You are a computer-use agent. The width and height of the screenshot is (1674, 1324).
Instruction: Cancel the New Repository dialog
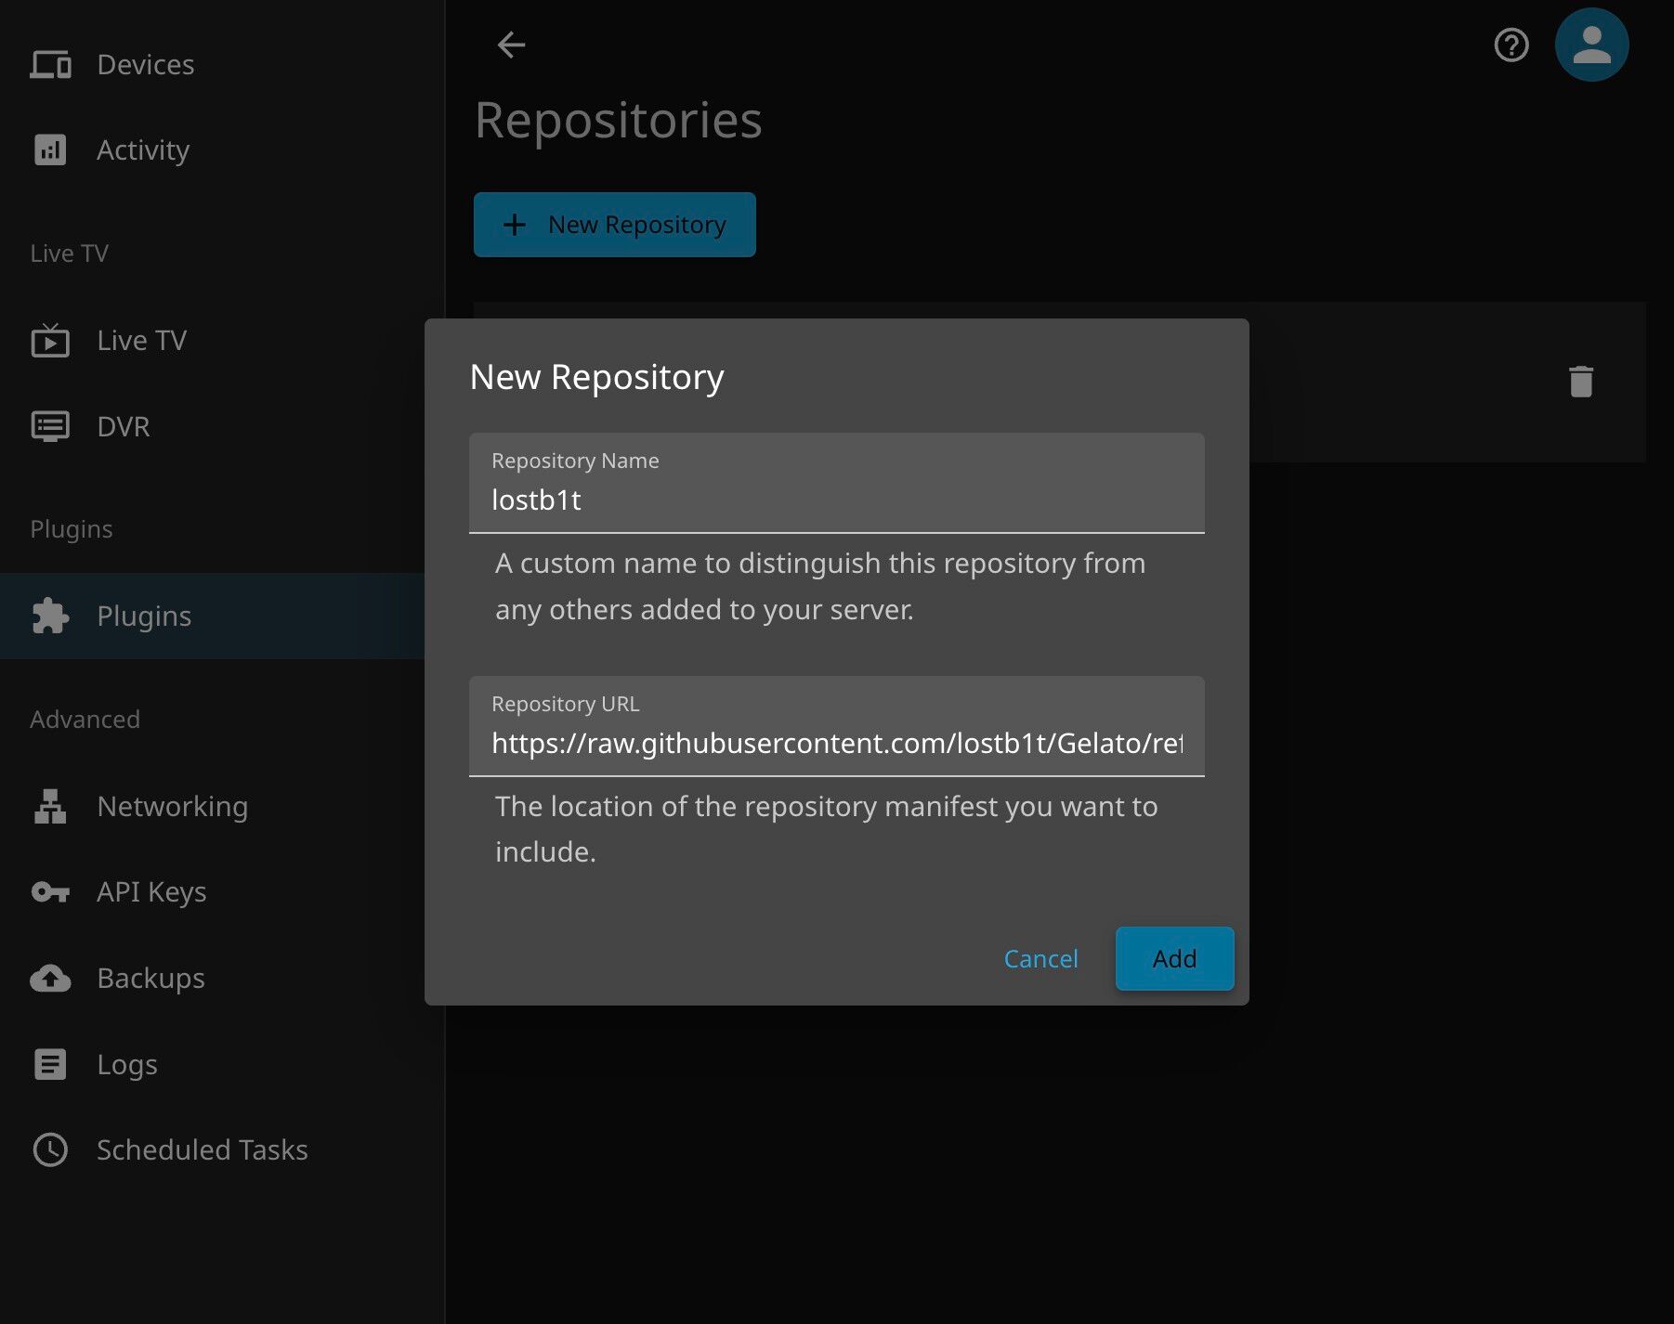point(1040,958)
